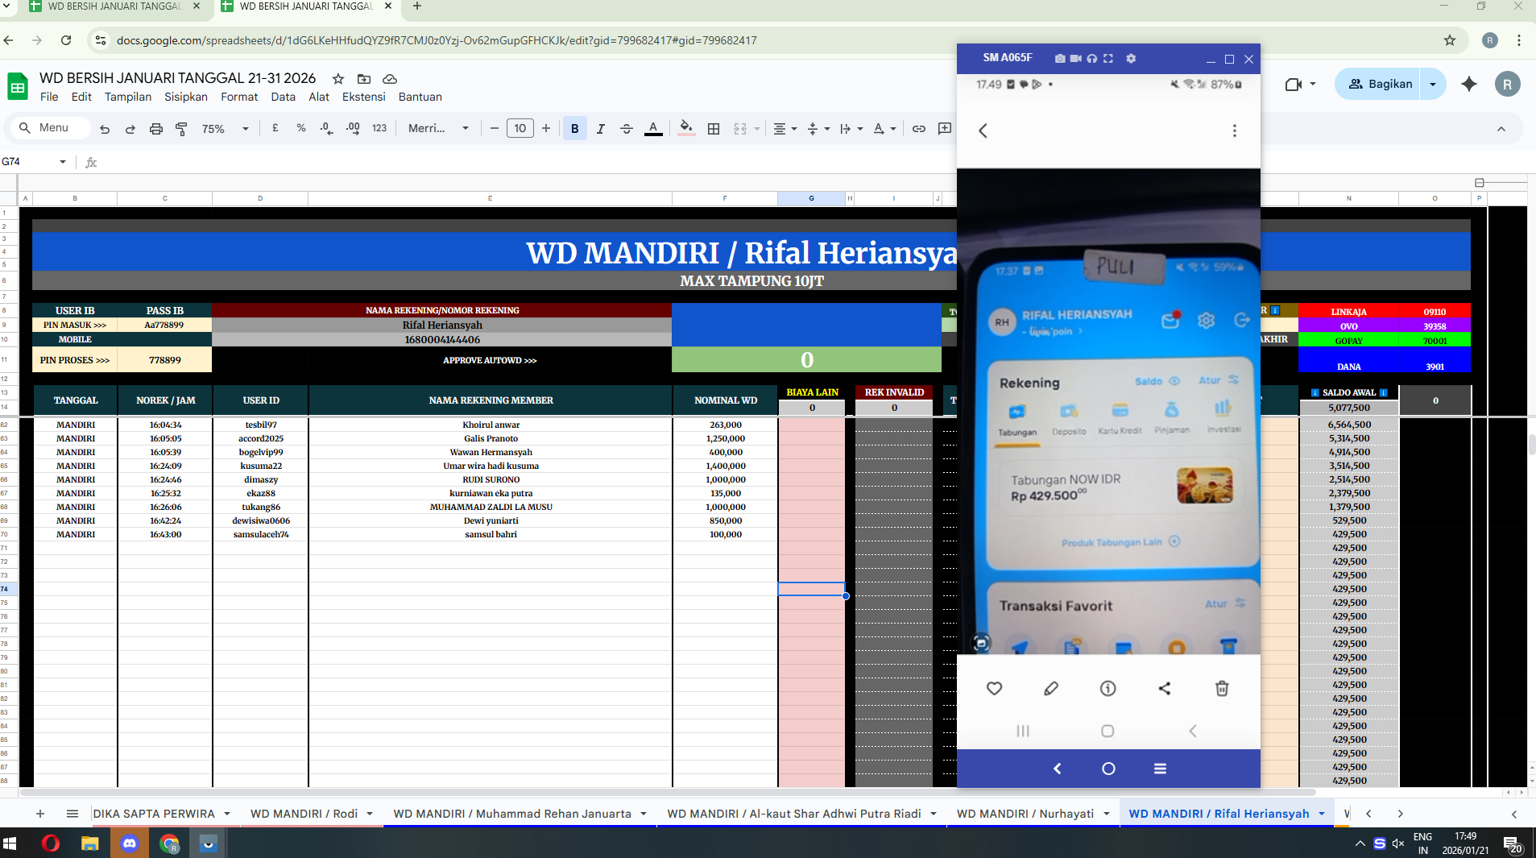This screenshot has height=858, width=1536.
Task: Open vertical align dropdown
Action: coord(818,129)
